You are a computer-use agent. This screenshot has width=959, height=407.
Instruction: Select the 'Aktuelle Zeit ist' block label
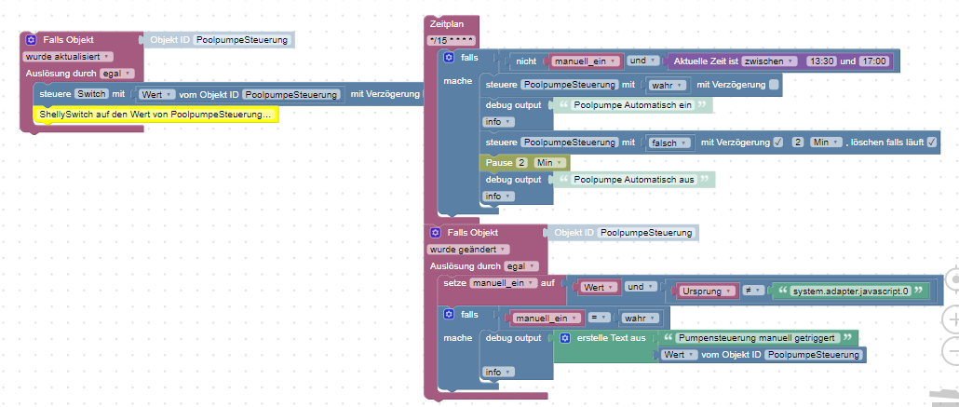[705, 61]
